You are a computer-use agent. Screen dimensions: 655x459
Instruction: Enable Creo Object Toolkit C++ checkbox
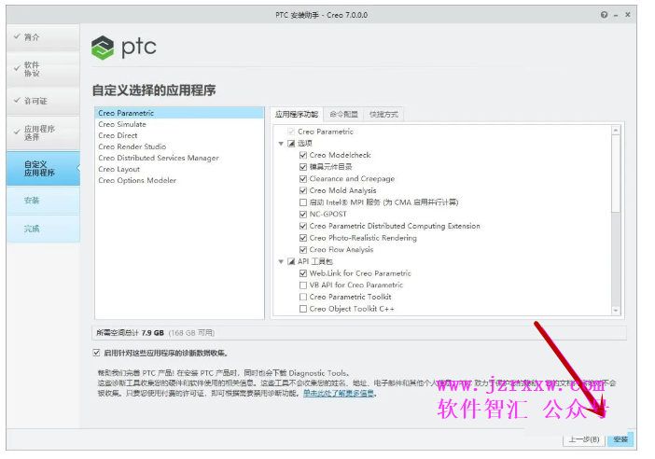point(303,309)
